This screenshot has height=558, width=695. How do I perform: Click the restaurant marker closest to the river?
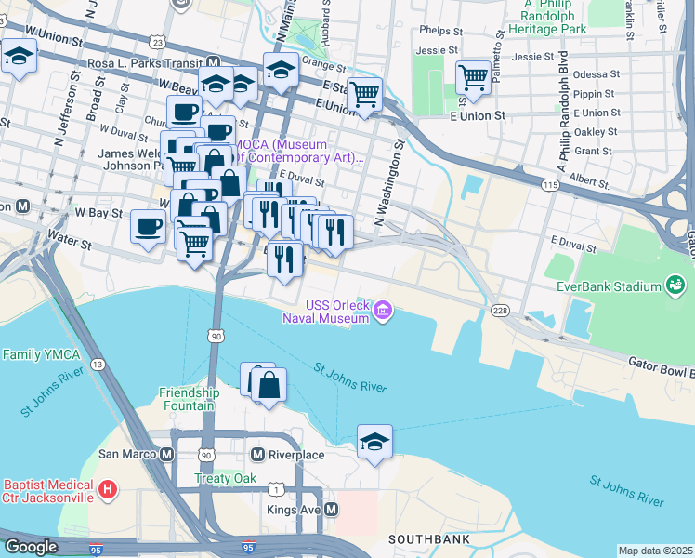285,261
